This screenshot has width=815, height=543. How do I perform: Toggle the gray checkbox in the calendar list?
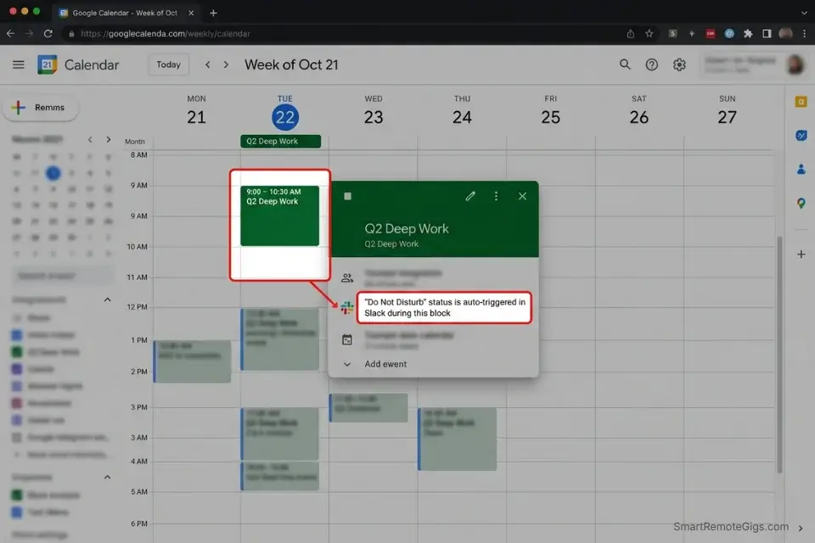(17, 438)
